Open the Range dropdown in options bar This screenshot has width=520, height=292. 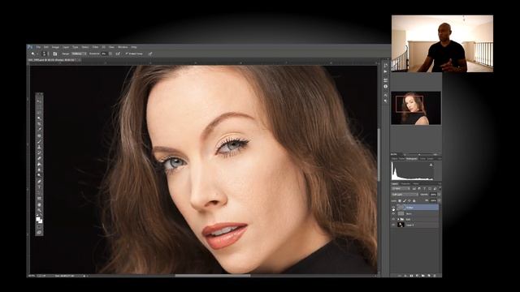tap(79, 54)
